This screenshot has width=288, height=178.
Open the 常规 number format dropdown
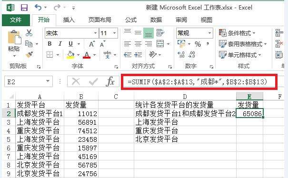coord(209,33)
